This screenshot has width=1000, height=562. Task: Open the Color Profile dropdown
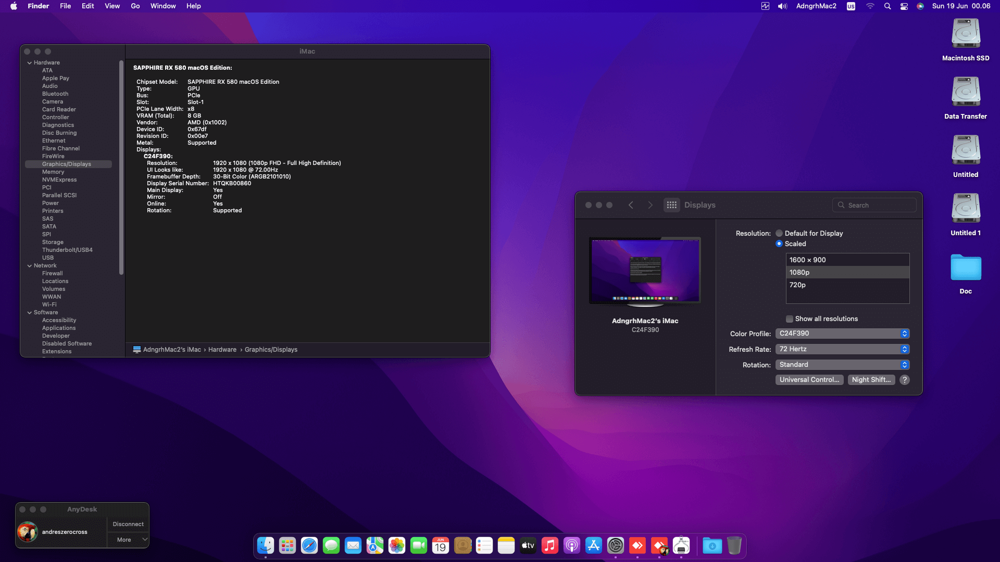coord(842,334)
